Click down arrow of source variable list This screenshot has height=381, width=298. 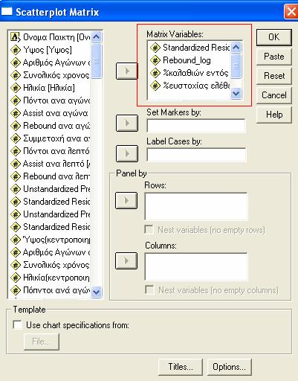(96, 292)
